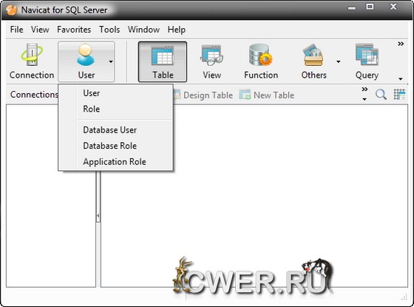
Task: Open the Function toolbar icon
Action: coord(261,62)
